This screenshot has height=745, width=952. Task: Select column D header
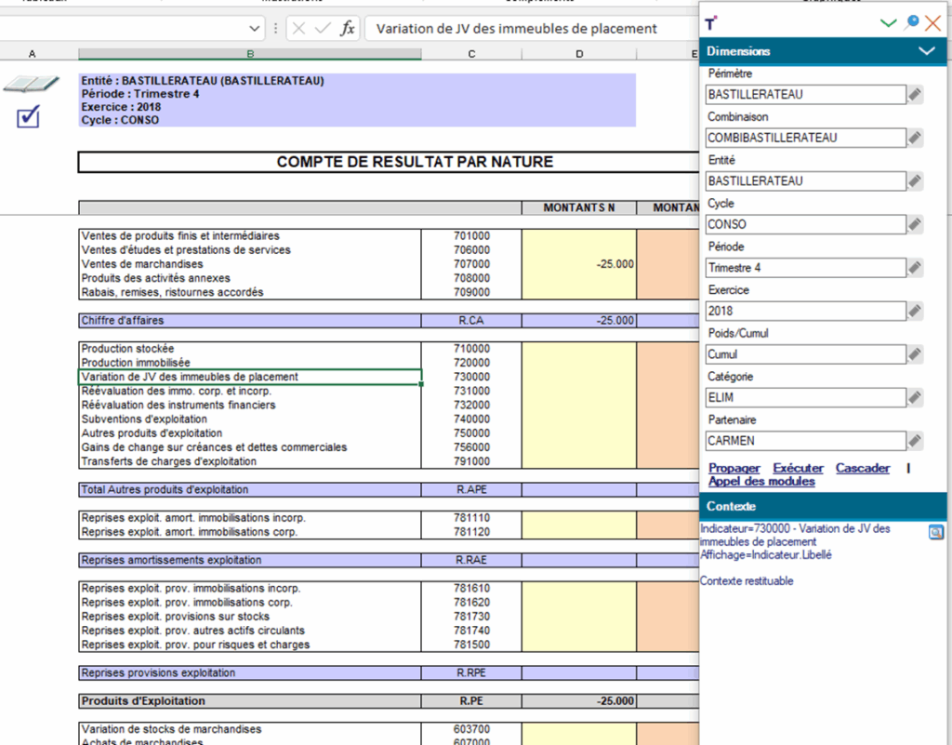click(579, 54)
